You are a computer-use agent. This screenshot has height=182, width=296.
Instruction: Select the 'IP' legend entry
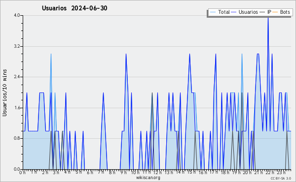pyautogui.click(x=265, y=12)
